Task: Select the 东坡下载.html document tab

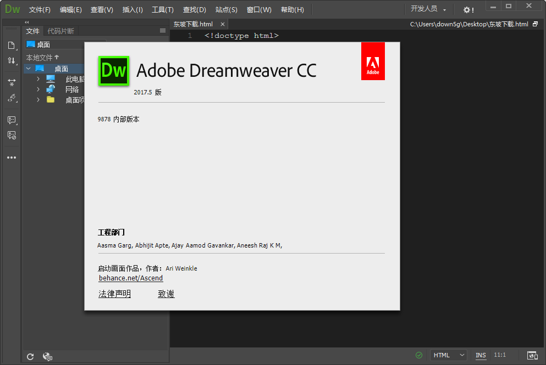Action: (x=193, y=24)
